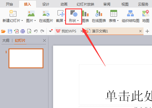Add a new document tab with plus

(x=147, y=31)
